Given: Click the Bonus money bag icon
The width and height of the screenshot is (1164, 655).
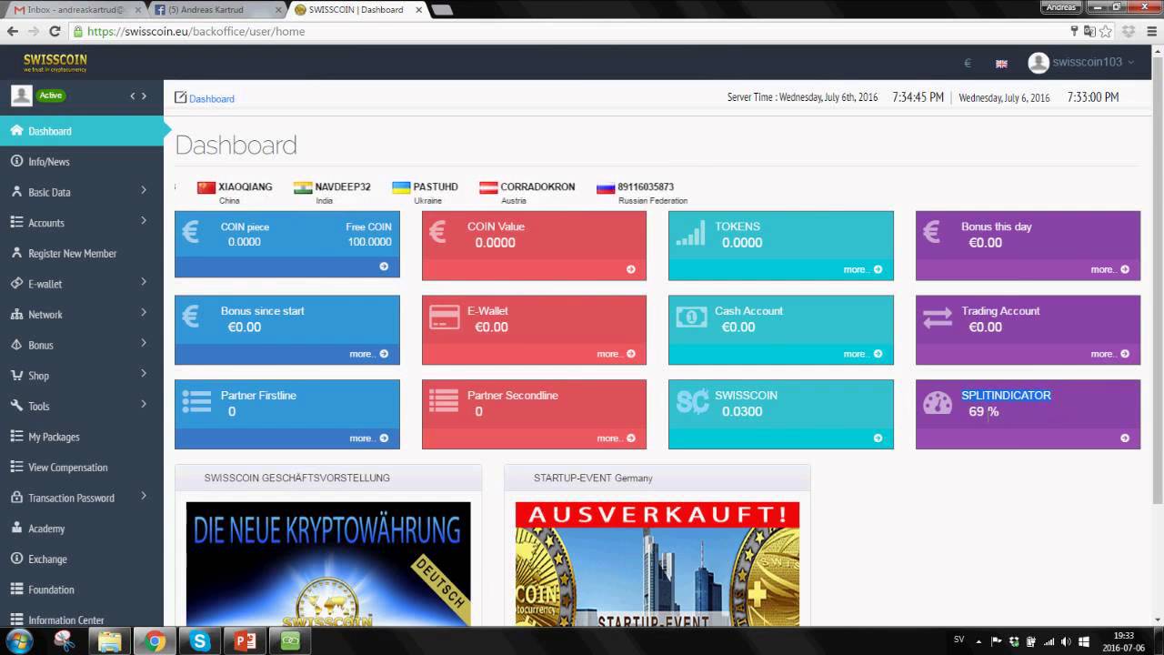Looking at the screenshot, I should 16,345.
